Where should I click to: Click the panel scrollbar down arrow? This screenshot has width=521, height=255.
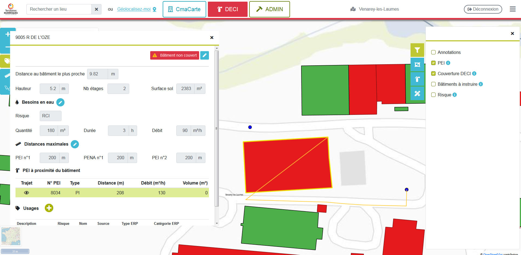[217, 223]
